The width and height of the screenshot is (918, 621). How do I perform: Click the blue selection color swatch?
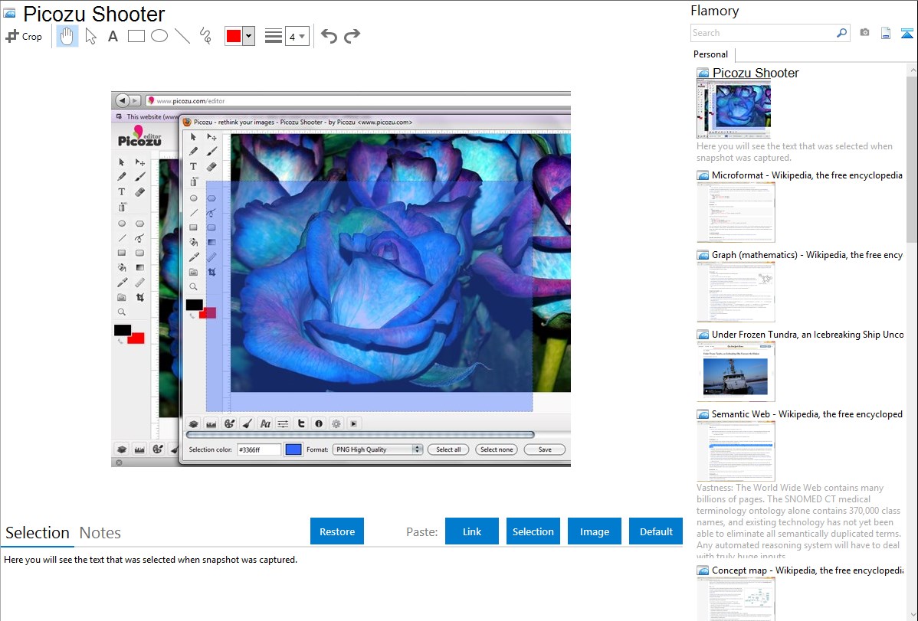pyautogui.click(x=293, y=449)
